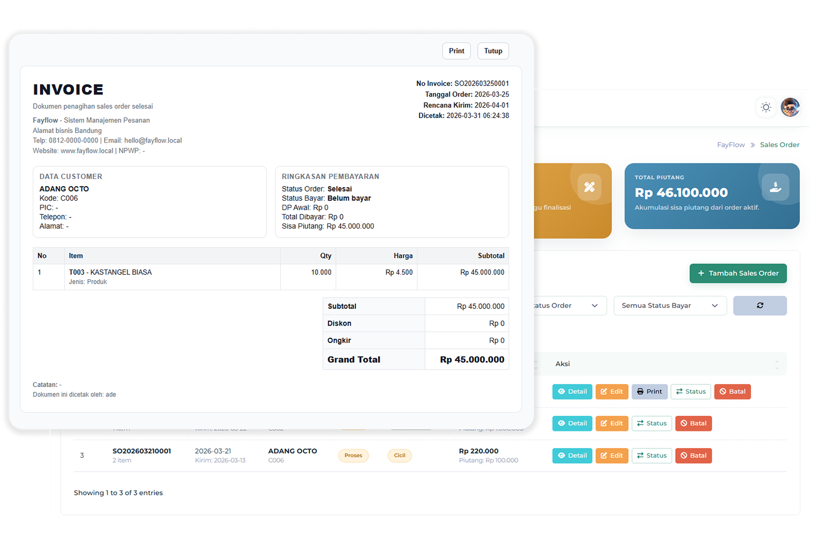Print the first order row
The height and width of the screenshot is (542, 825).
pyautogui.click(x=649, y=391)
